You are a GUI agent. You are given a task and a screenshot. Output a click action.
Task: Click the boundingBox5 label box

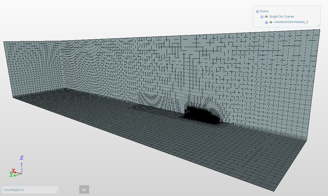pyautogui.click(x=30, y=190)
